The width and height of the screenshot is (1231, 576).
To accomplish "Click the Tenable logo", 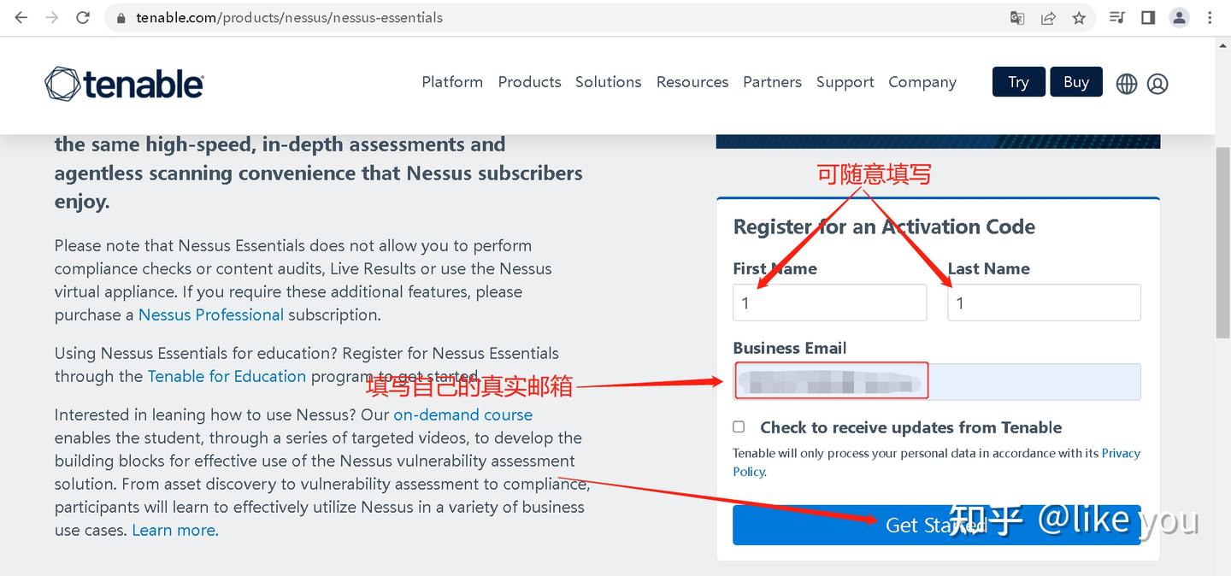I will click(124, 84).
